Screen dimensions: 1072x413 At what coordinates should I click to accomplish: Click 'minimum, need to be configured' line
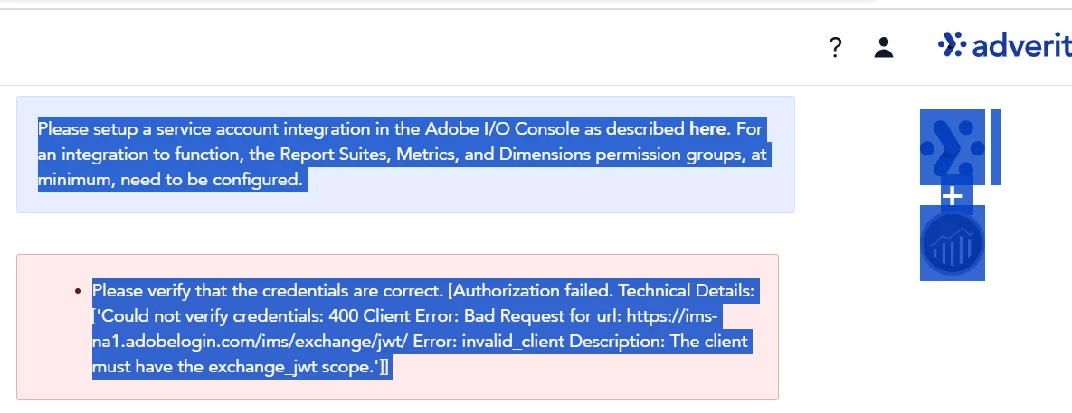tap(170, 180)
